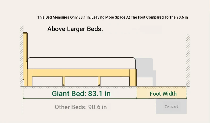Click the yellow foot-end leg post

(x=133, y=78)
